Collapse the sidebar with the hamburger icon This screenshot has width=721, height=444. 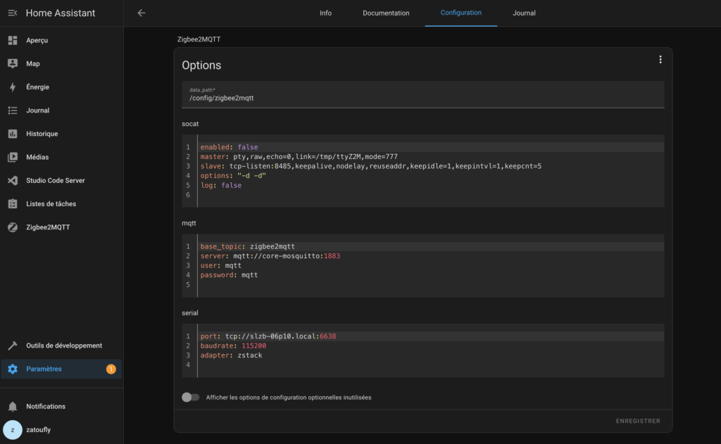(x=13, y=13)
